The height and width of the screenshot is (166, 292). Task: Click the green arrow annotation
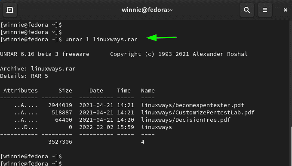click(161, 38)
